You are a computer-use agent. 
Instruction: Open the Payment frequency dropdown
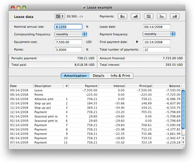(x=159, y=34)
